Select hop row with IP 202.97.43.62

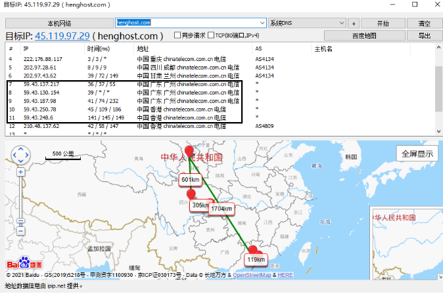(220, 75)
